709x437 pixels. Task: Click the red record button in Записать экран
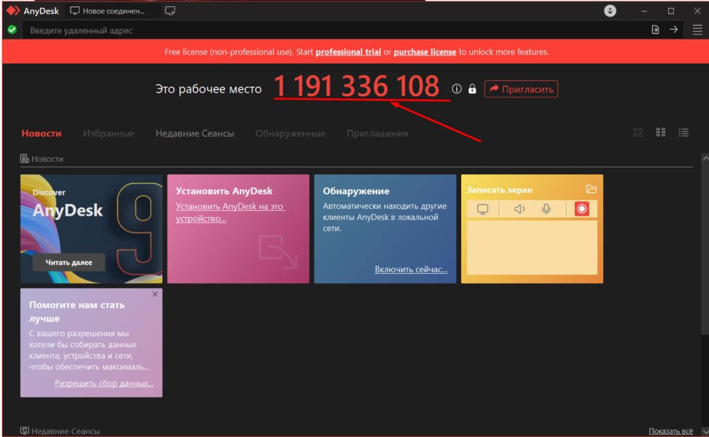[582, 209]
